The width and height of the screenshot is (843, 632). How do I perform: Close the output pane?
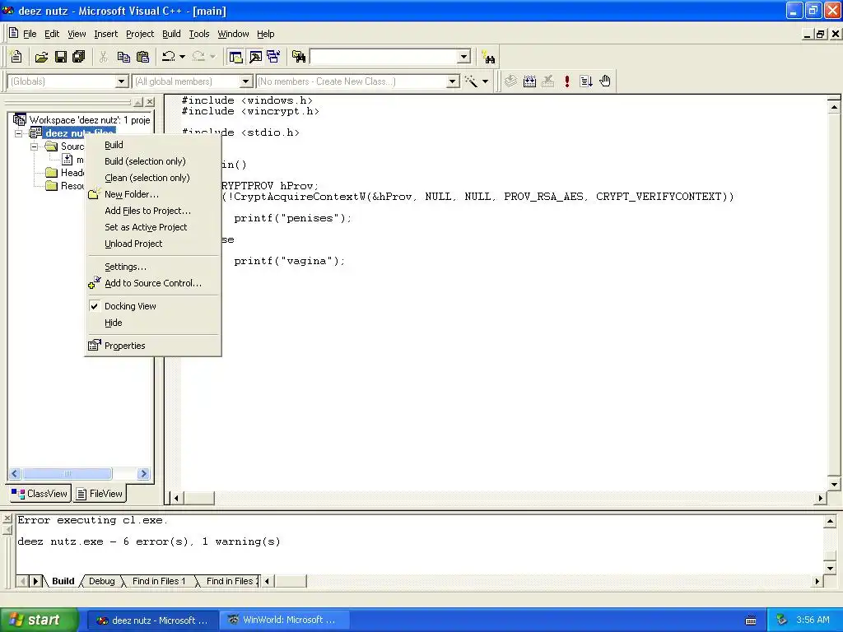(x=7, y=518)
